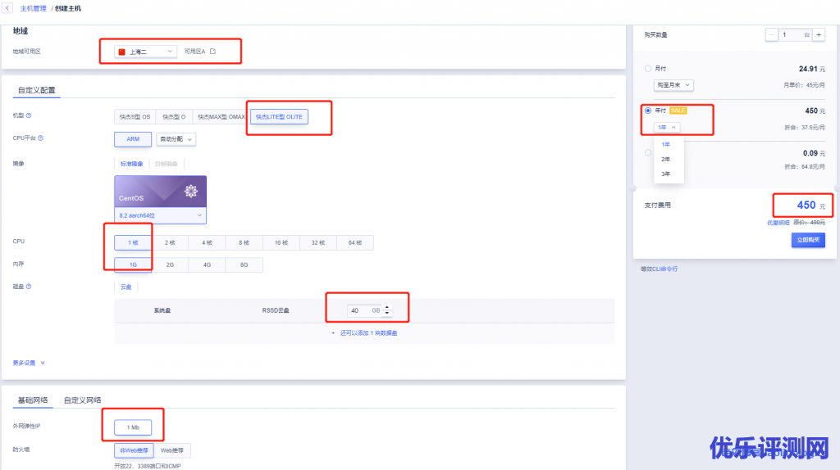The width and height of the screenshot is (840, 470).
Task: Open the 上海二 region dropdown
Action: point(145,52)
